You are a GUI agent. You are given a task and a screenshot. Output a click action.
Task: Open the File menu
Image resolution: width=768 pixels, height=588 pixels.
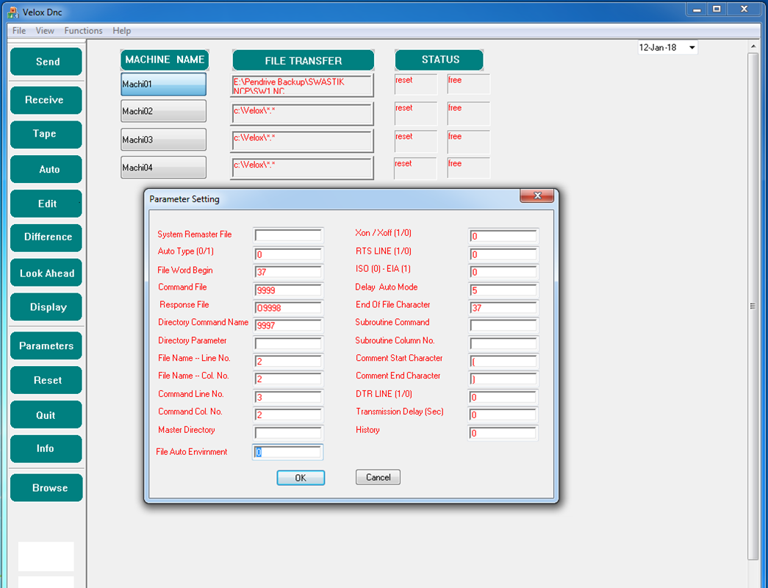[19, 31]
